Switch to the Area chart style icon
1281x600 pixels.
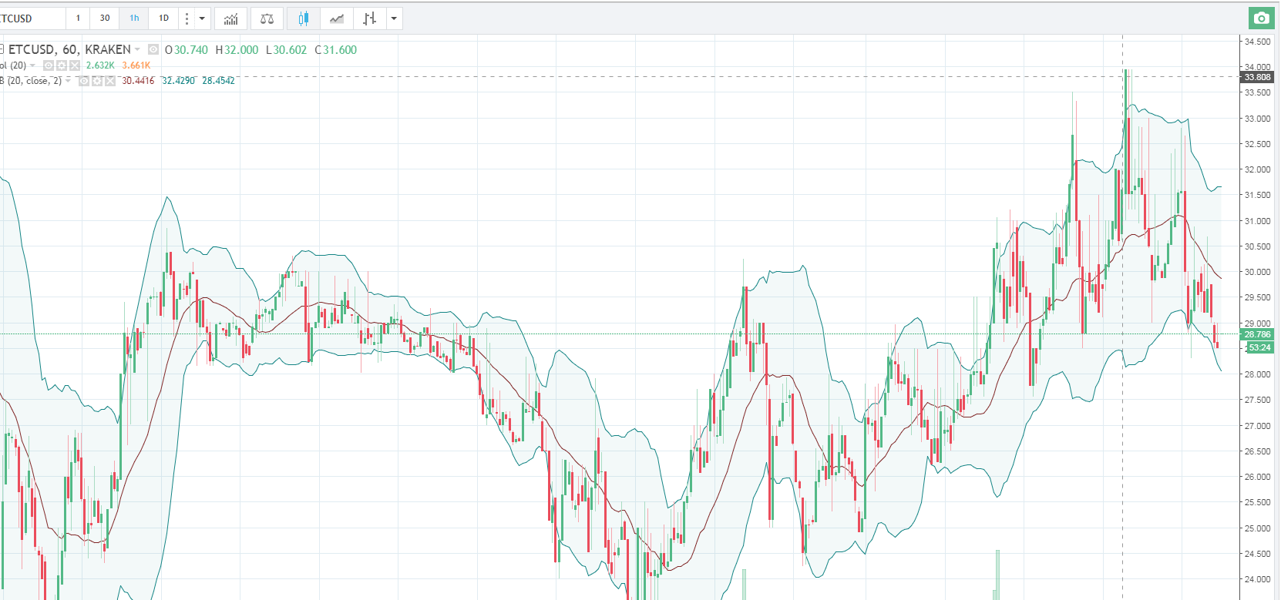337,18
